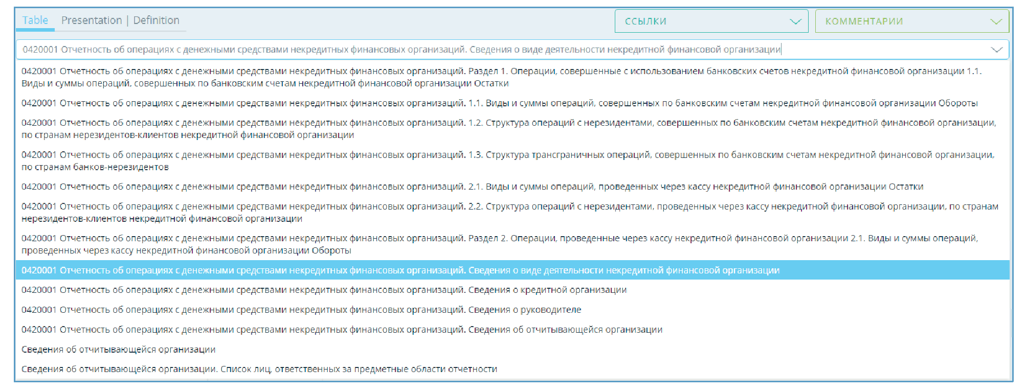This screenshot has width=1026, height=392.
Task: Switch to the Definition tab
Action: tap(156, 20)
